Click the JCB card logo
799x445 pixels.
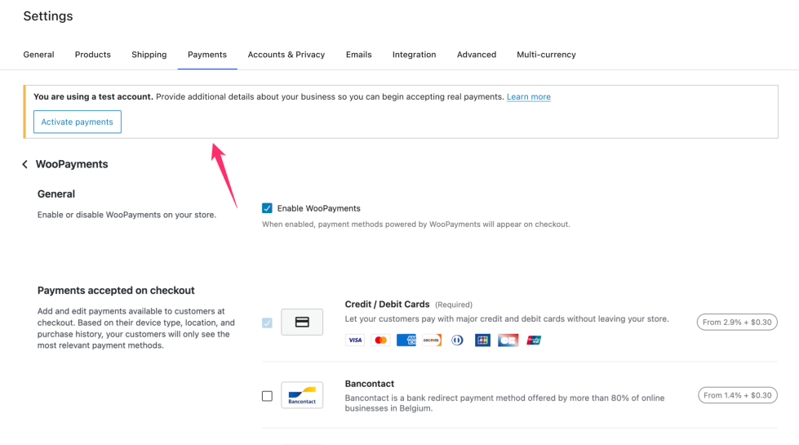[x=482, y=340]
